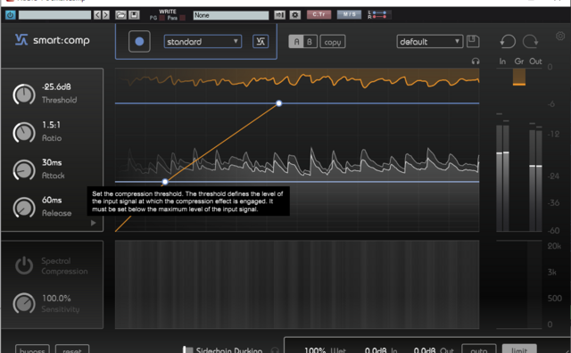Expand the arrow below Release knob
This screenshot has height=353, width=571.
[x=93, y=223]
